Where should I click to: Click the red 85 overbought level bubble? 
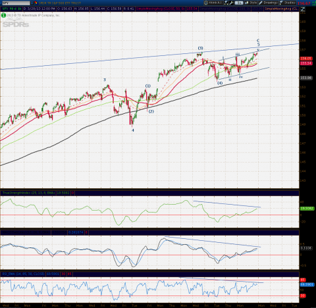(x=303, y=280)
